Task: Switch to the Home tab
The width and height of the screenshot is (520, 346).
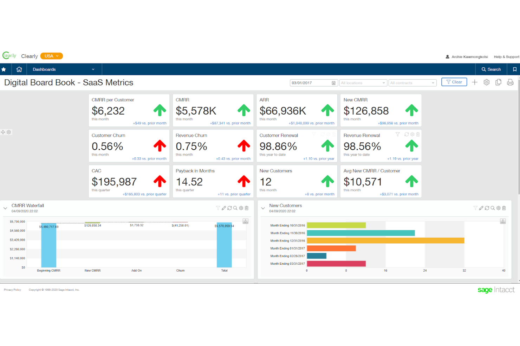Action: 19,69
